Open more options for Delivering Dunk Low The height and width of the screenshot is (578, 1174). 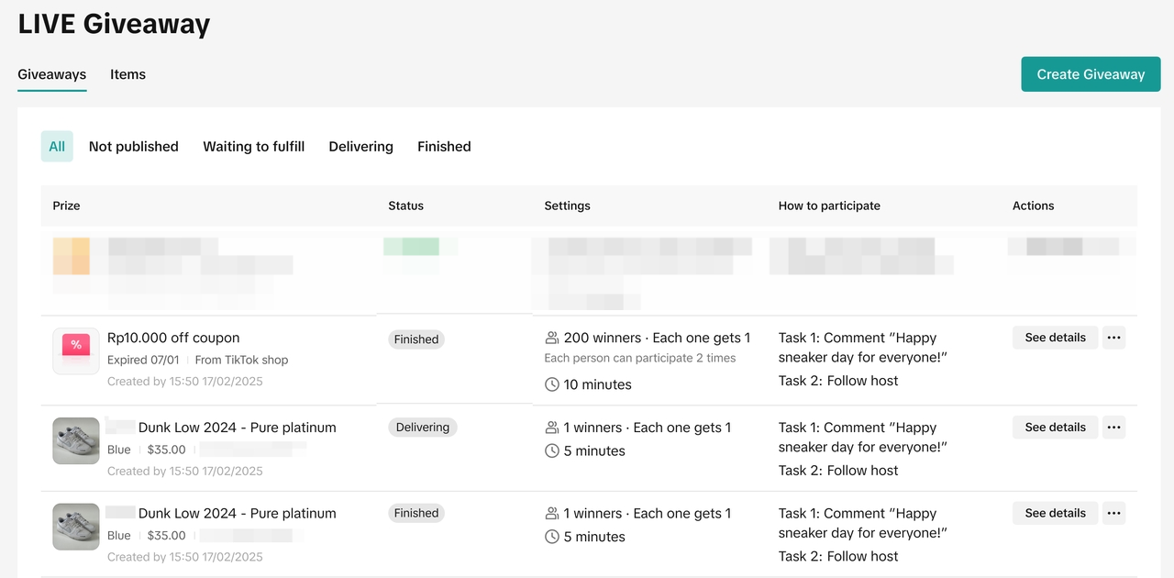point(1113,428)
